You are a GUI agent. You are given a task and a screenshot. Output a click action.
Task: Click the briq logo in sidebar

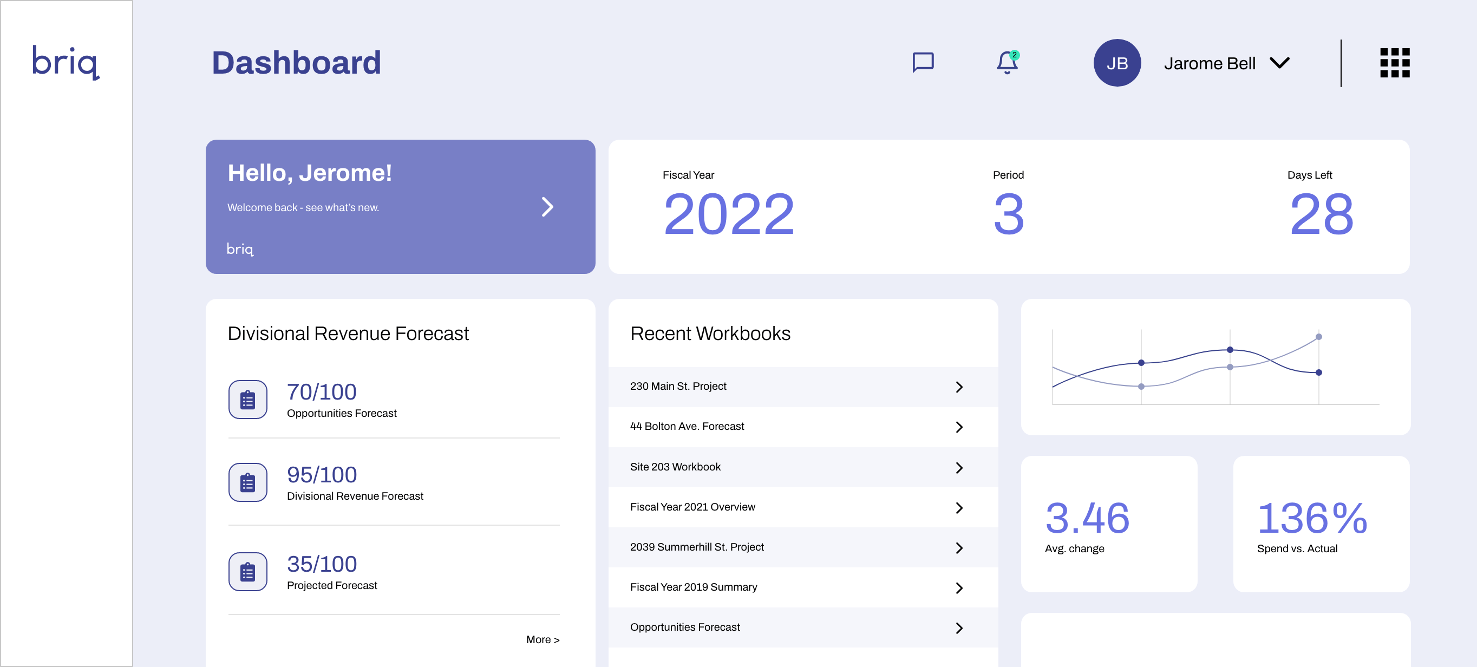[x=66, y=62]
